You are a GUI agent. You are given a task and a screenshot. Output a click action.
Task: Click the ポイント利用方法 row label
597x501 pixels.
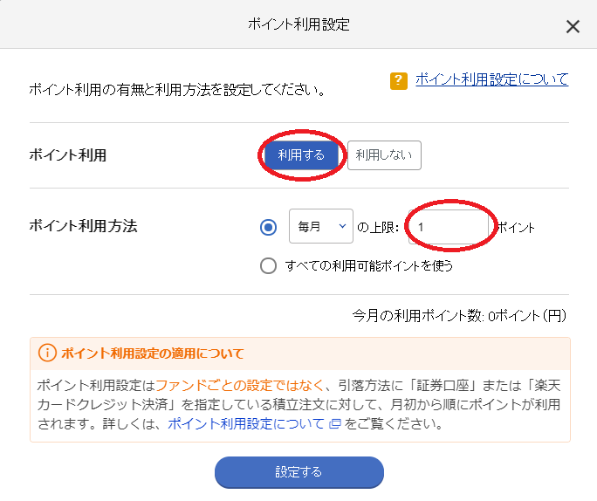point(84,226)
